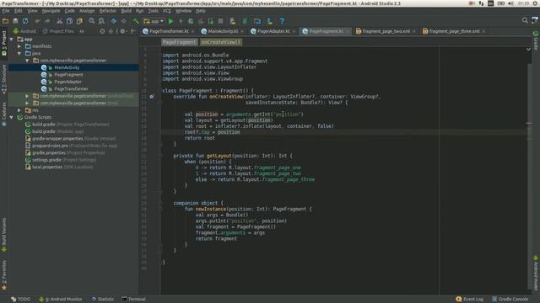The height and width of the screenshot is (303, 540).
Task: Open the Refactor menu
Action: [x=108, y=11]
